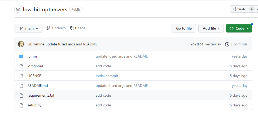Screen dimensions: 258x113
Task: Expand the green Code dropdown
Action: 239,28
